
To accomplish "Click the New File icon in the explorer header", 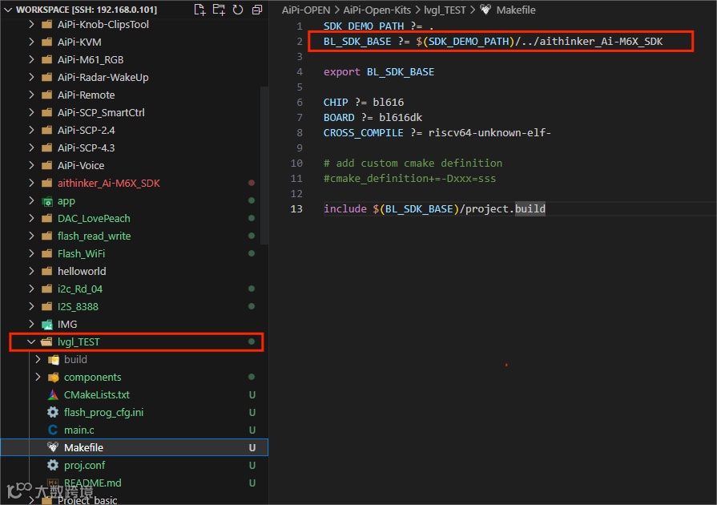I will coord(199,10).
